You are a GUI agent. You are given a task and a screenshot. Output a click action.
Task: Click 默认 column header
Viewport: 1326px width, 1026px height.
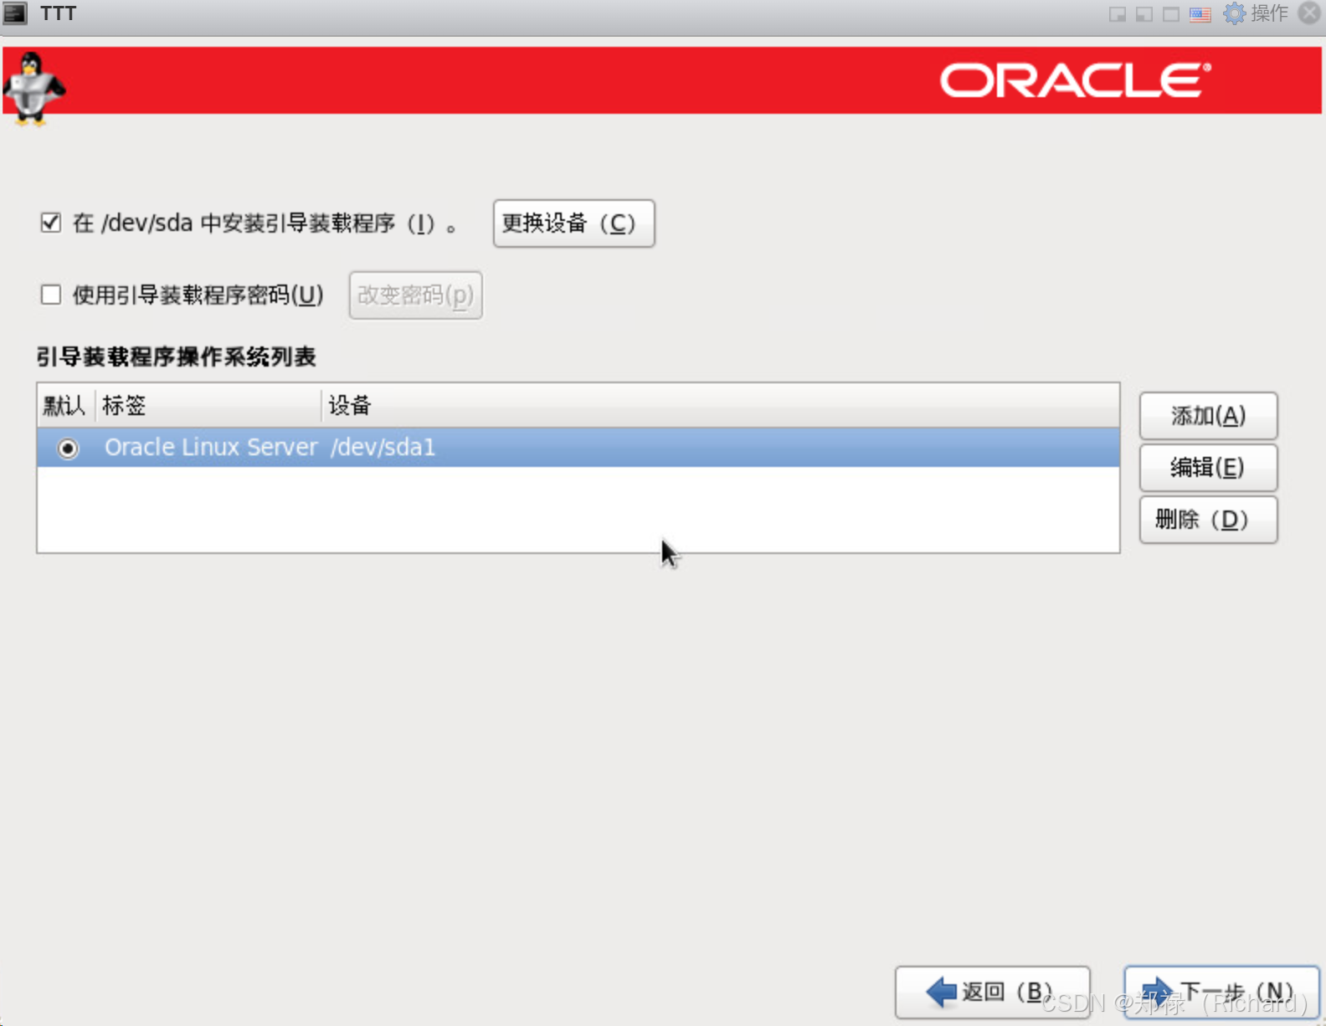(x=65, y=406)
